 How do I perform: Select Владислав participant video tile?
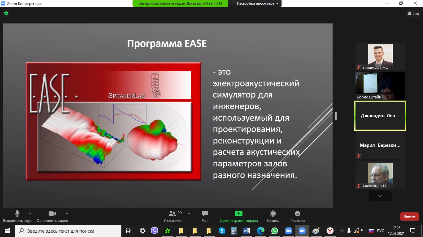tap(380, 56)
